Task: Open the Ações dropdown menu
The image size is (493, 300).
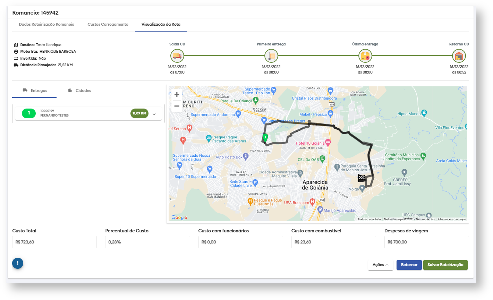Action: pyautogui.click(x=380, y=265)
